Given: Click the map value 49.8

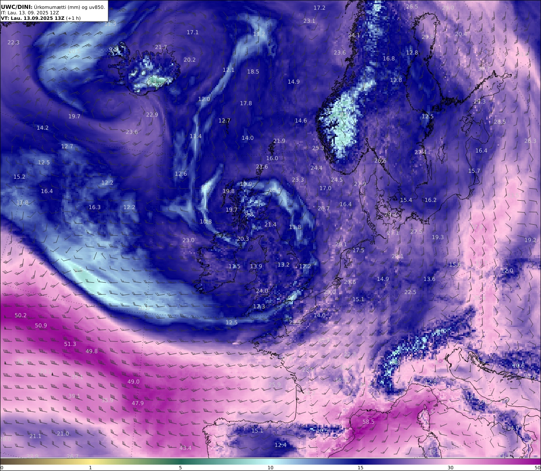Looking at the screenshot, I should coord(92,351).
